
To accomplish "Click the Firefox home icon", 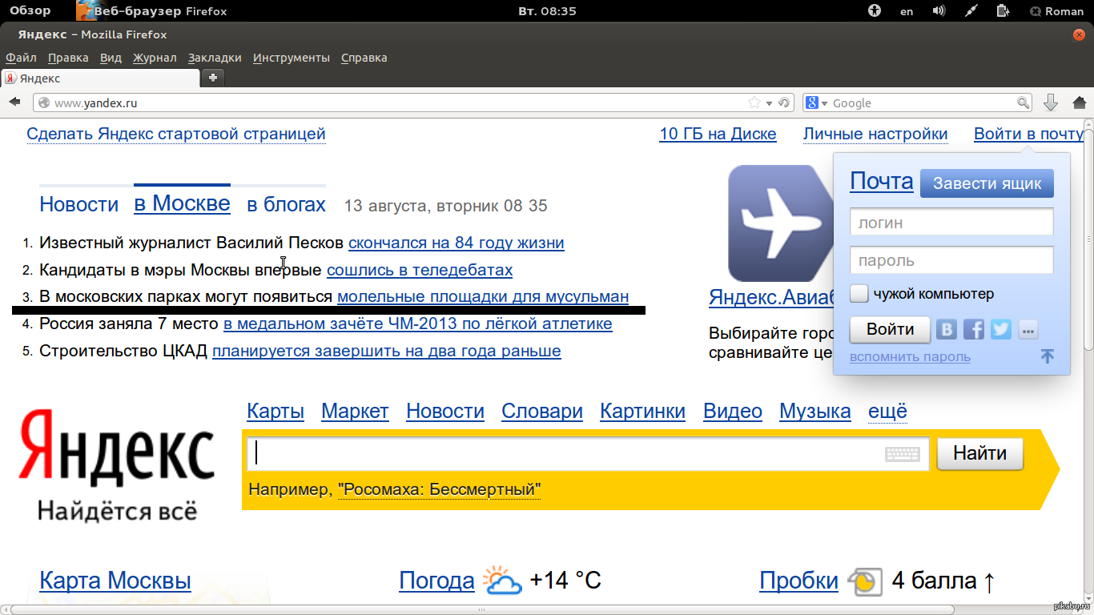I will point(1080,102).
